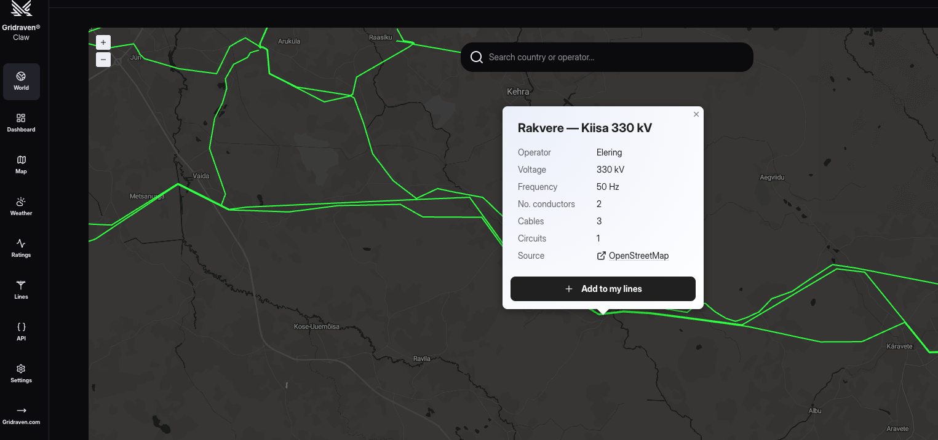
Task: Open the Weather section
Action: [x=22, y=206]
